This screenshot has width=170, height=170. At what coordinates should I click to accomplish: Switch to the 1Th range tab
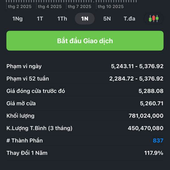pos(62,19)
